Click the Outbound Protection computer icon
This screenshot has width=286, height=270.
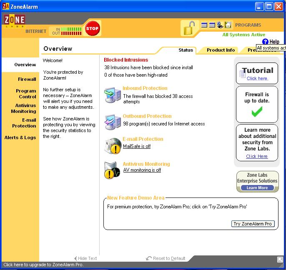[x=112, y=121]
